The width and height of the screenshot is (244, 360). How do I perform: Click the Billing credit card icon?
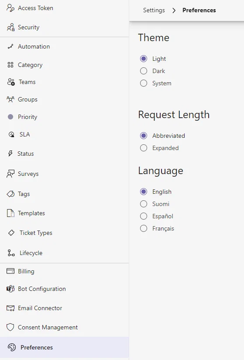tap(10, 271)
